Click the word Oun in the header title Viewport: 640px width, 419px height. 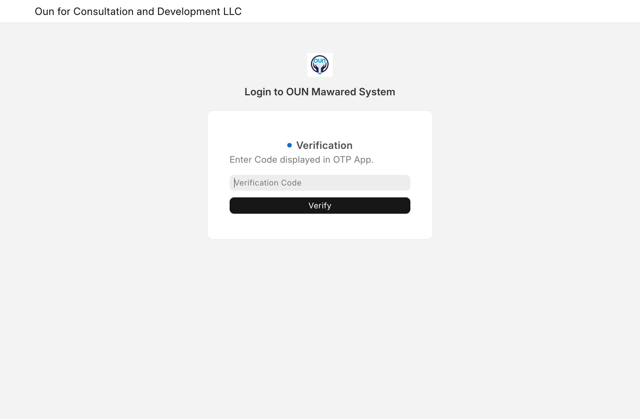click(x=44, y=11)
